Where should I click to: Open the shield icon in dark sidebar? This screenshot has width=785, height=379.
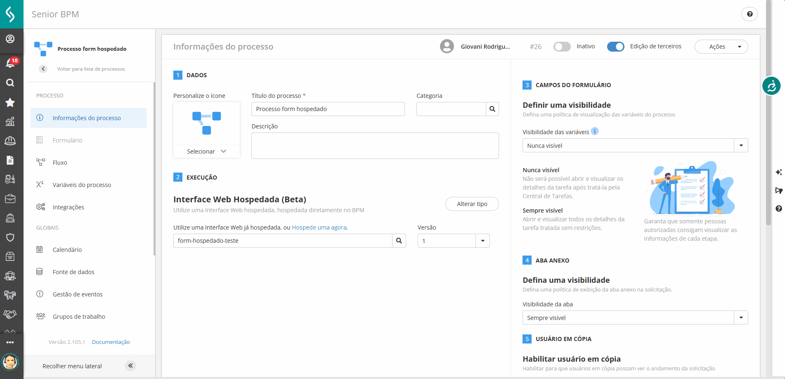tap(10, 237)
